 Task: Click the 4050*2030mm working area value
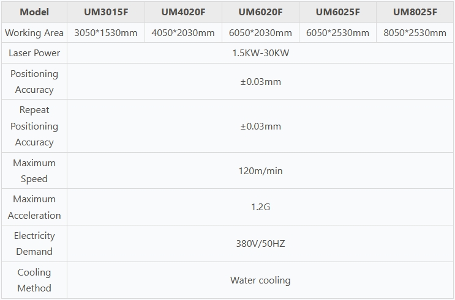pos(183,33)
